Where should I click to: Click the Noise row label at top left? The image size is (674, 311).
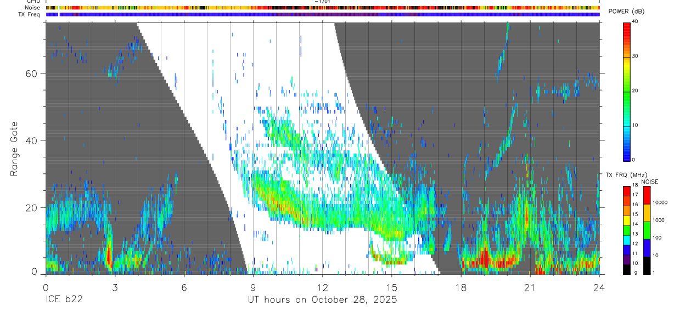tap(33, 8)
